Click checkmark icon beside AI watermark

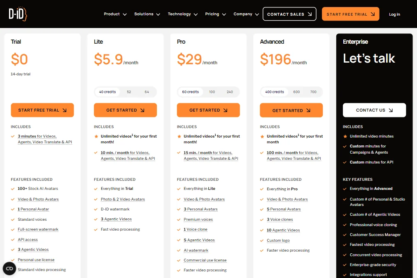(179, 250)
